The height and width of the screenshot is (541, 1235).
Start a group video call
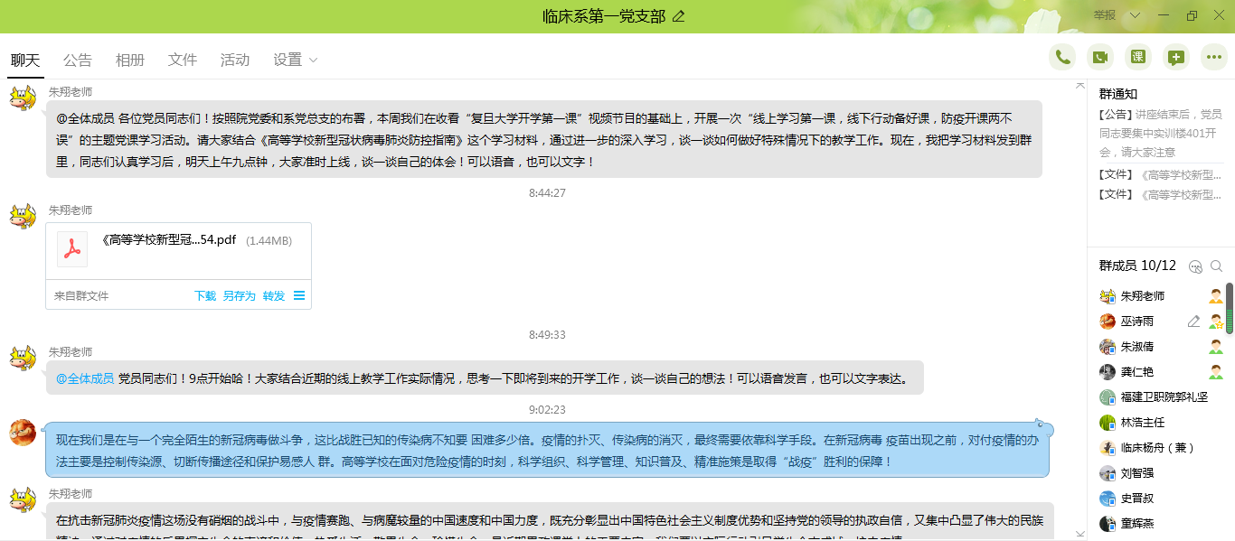point(1100,57)
